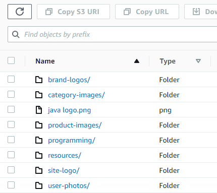This screenshot has width=217, height=193.
Task: Click the Type column header
Action: point(168,61)
